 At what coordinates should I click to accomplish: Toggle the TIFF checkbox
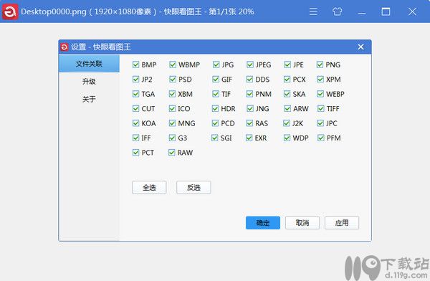click(321, 108)
